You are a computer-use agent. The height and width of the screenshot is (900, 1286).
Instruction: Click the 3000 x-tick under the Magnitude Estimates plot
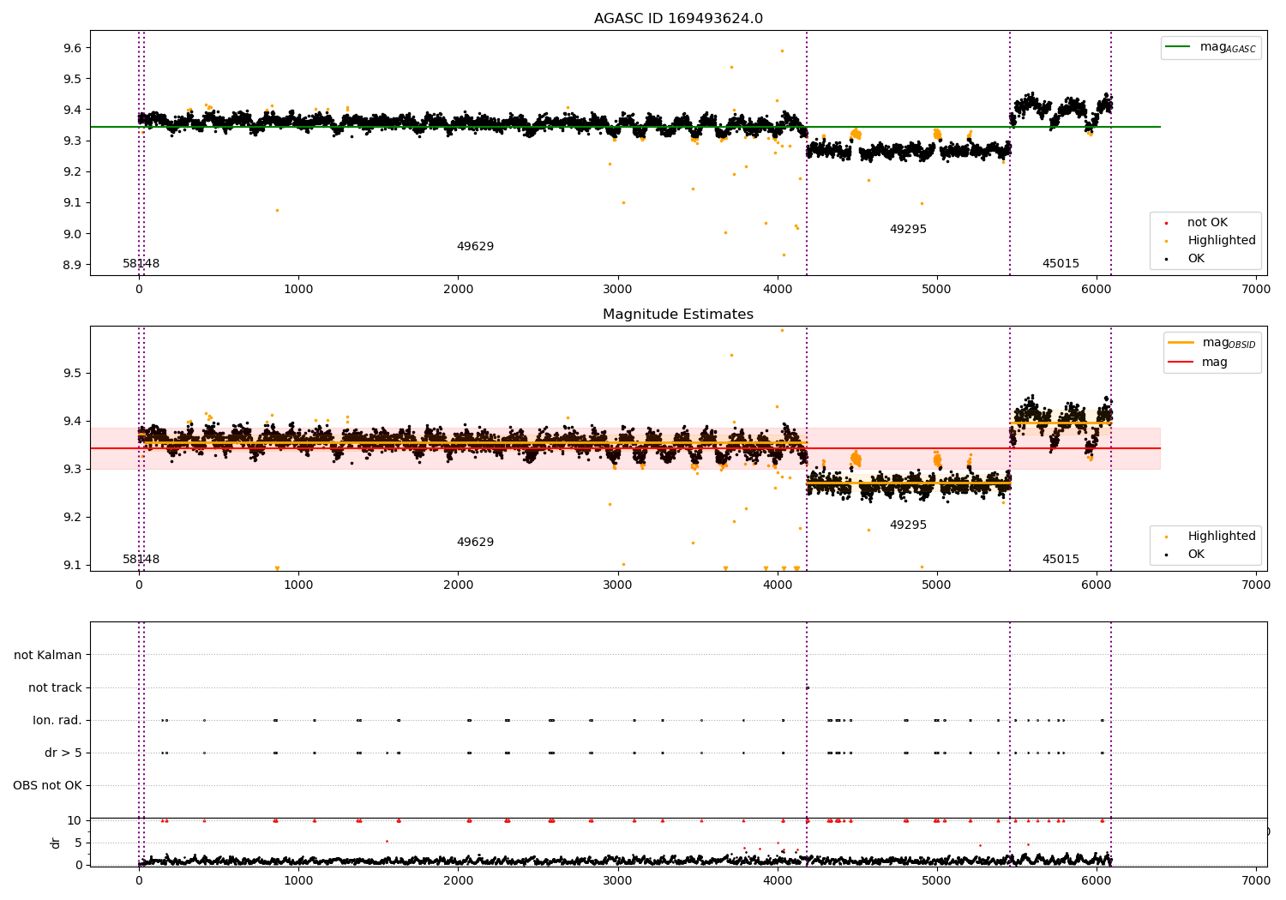617,585
